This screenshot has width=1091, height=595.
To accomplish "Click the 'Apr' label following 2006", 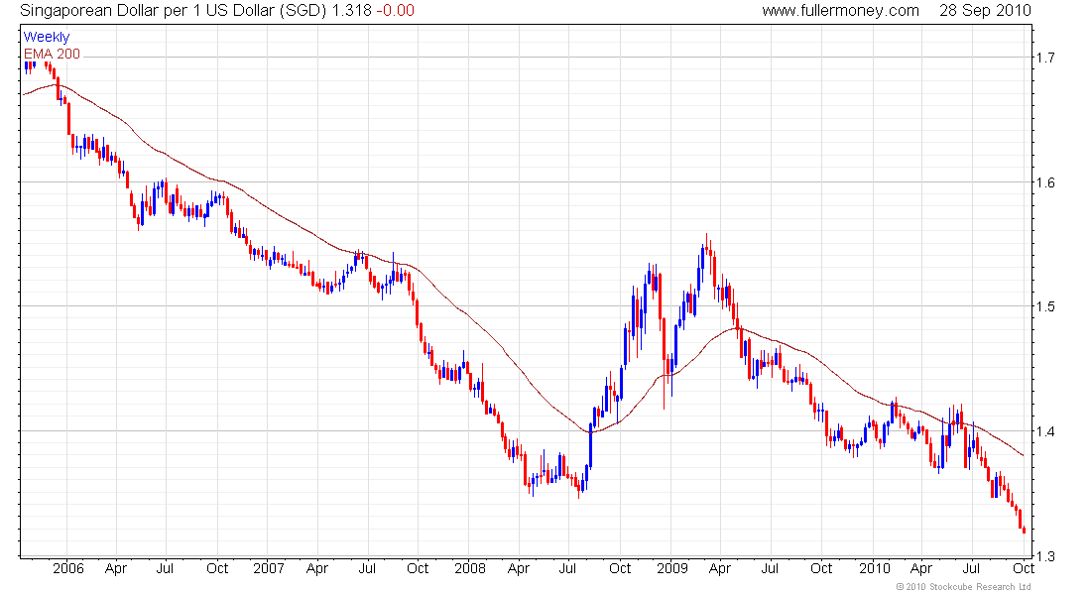I will [116, 568].
